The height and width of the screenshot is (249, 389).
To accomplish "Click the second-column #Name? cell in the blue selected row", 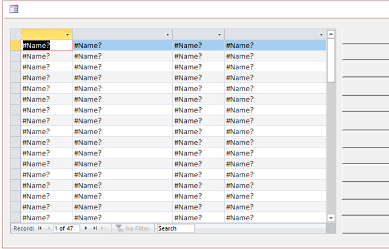I will click(x=122, y=45).
